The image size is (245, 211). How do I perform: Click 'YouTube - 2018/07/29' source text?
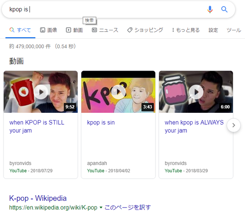pyautogui.click(x=31, y=171)
